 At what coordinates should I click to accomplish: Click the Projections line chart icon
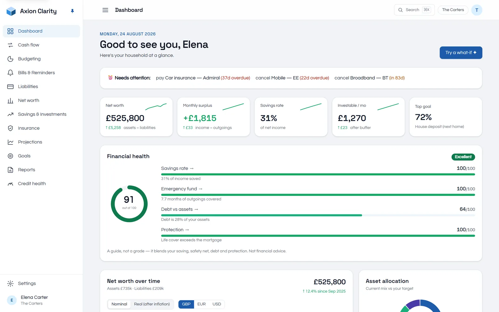pyautogui.click(x=10, y=142)
